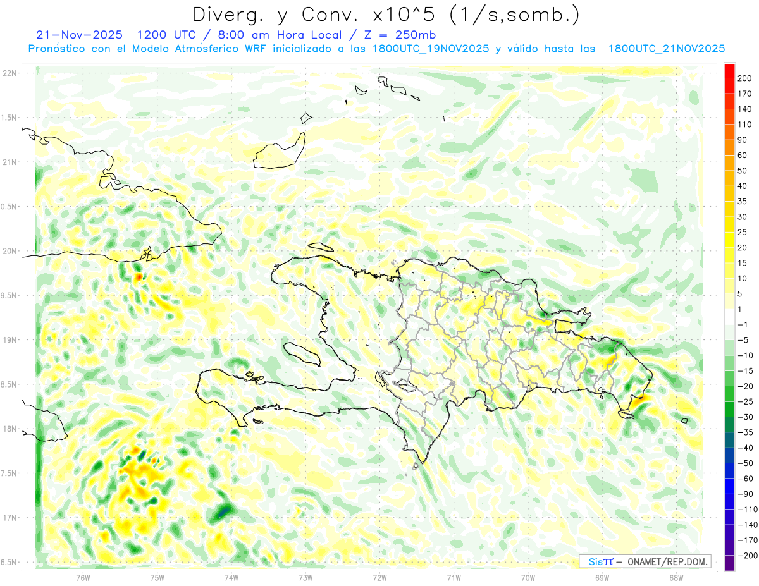
Task: Click the title 'Diverg. y Conv. x10^5 (1/s,somb.)'
Action: click(x=386, y=15)
